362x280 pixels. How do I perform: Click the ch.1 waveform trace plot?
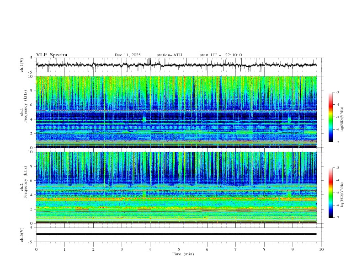click(176, 65)
